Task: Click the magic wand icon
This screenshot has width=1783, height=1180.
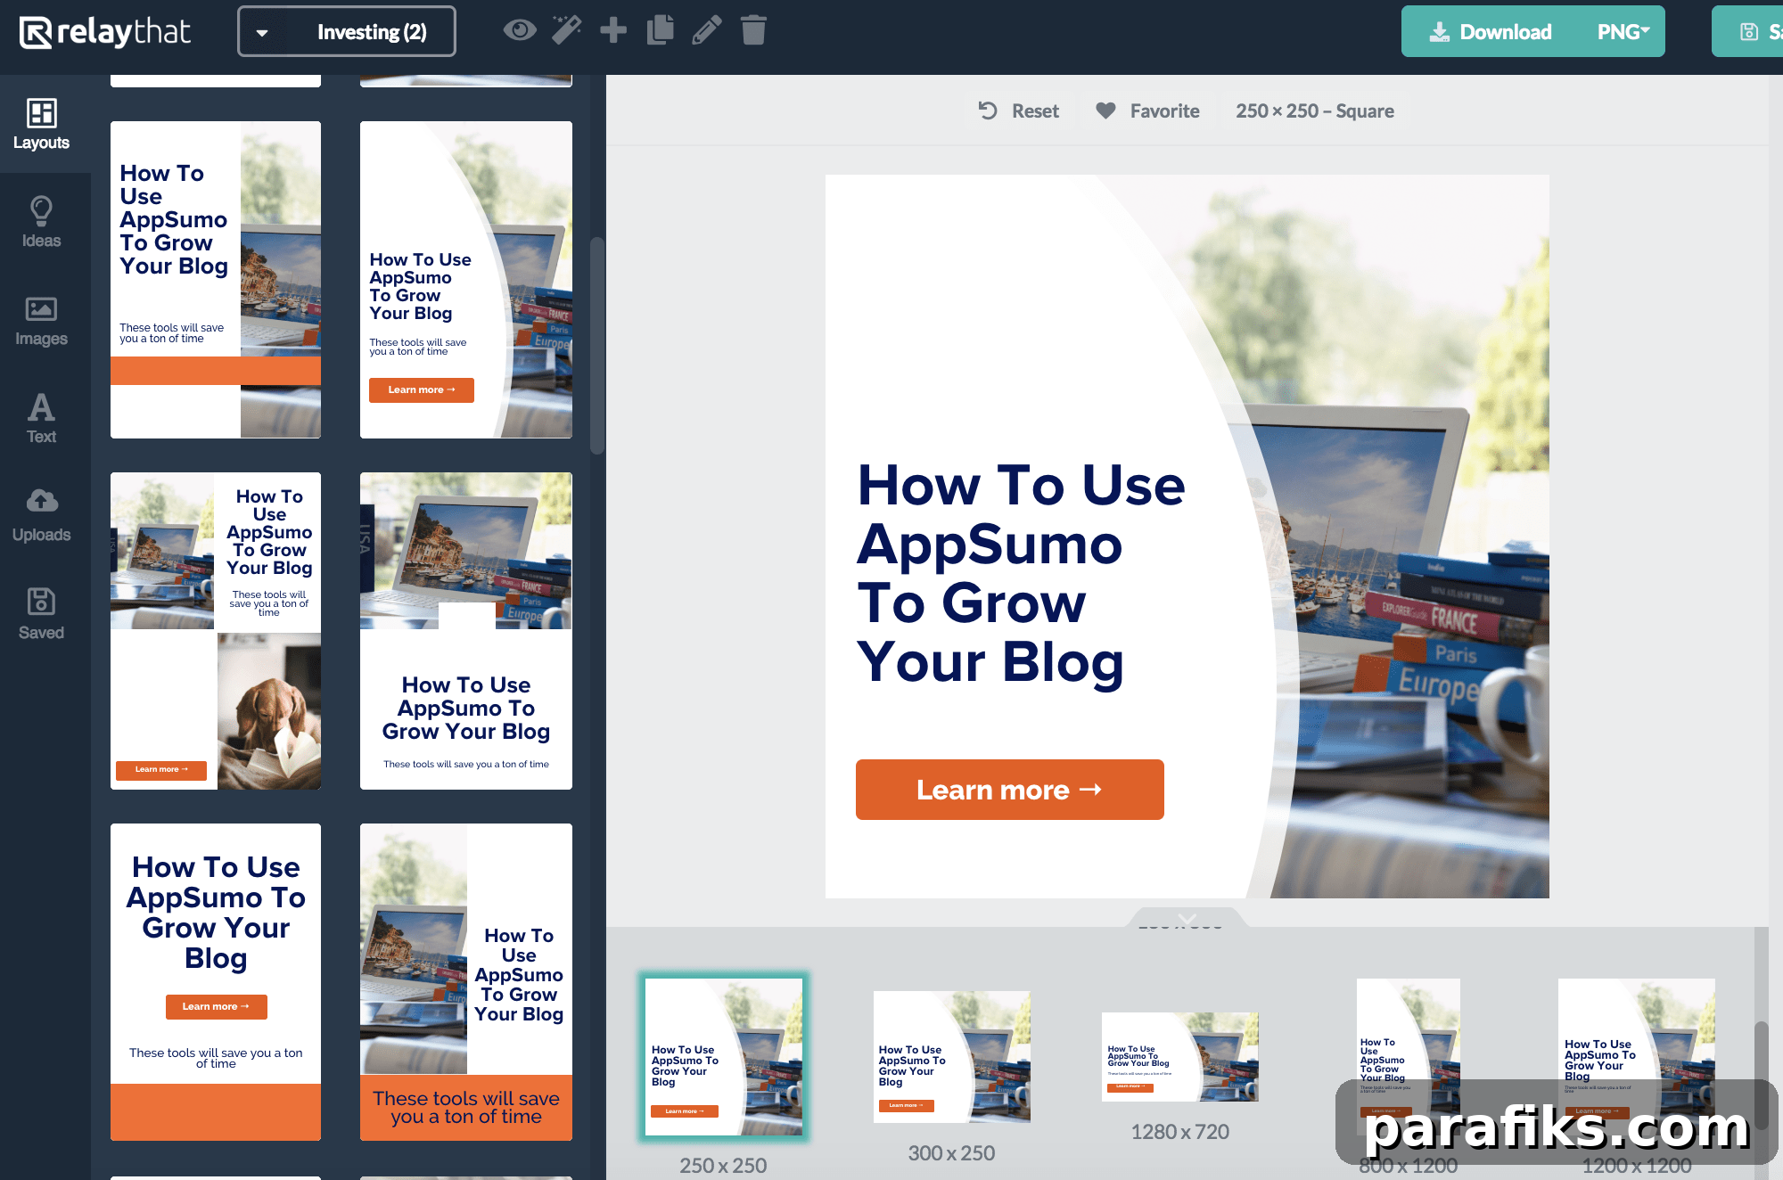Action: tap(566, 30)
